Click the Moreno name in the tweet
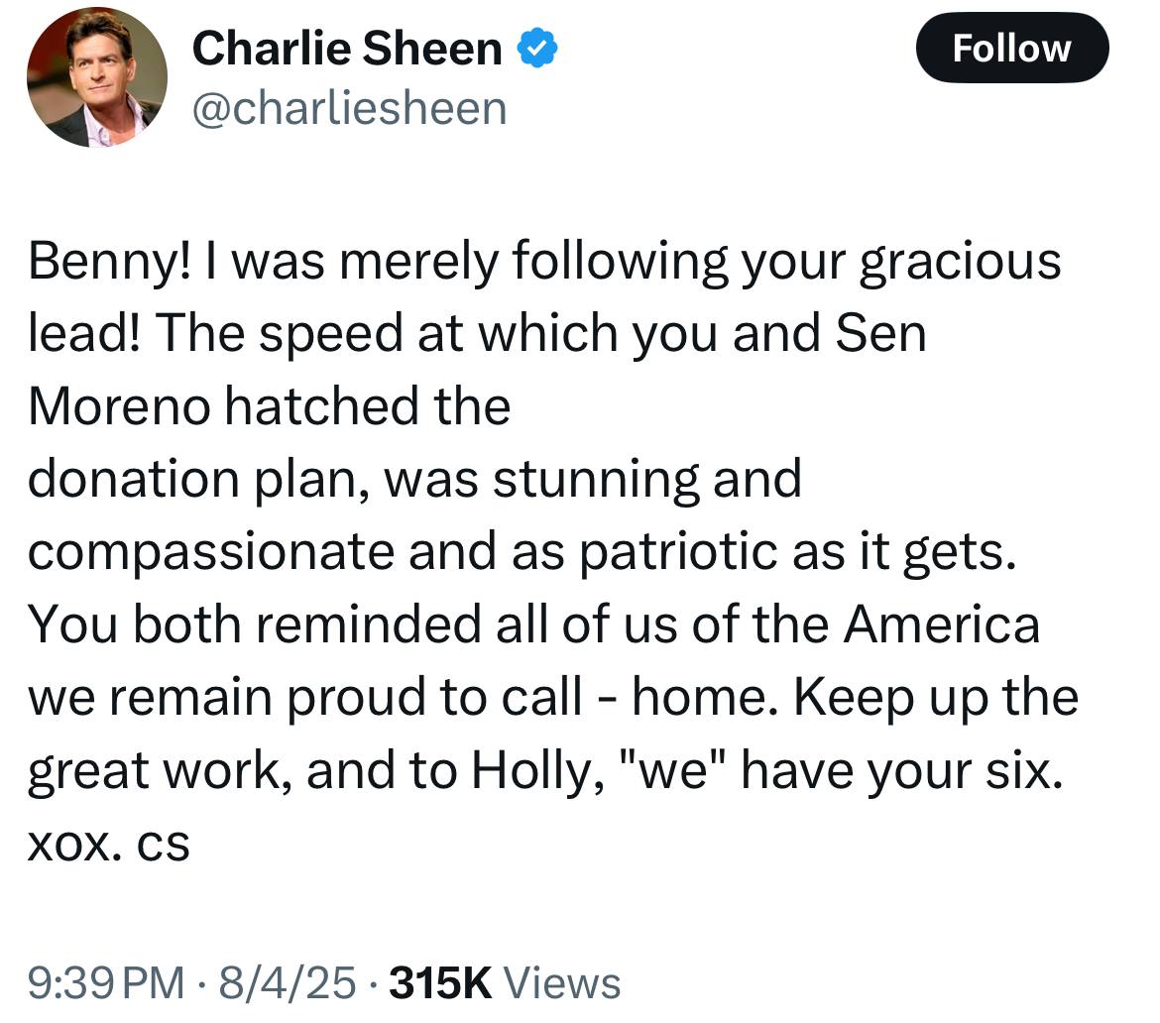Image resolution: width=1160 pixels, height=1023 pixels. [x=119, y=406]
